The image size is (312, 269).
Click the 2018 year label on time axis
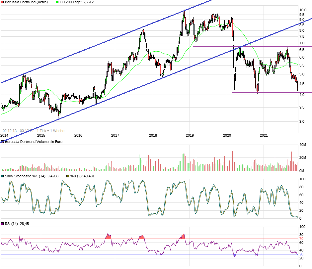coord(153,135)
